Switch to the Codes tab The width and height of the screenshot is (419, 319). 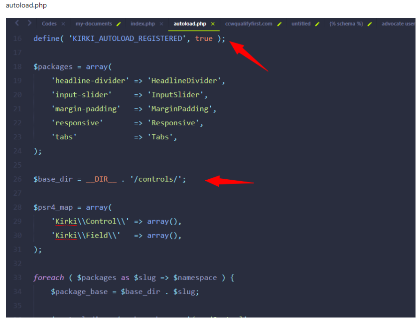tap(49, 24)
